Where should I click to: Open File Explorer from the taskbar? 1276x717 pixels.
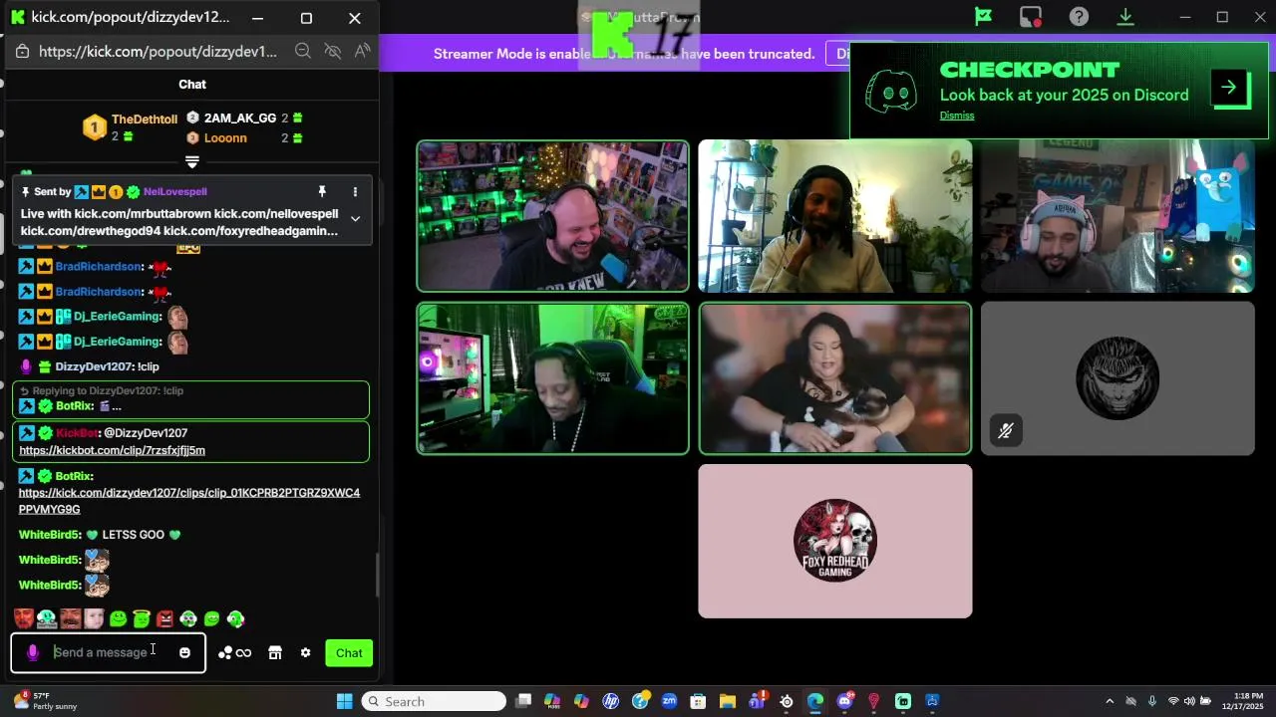coord(728,701)
